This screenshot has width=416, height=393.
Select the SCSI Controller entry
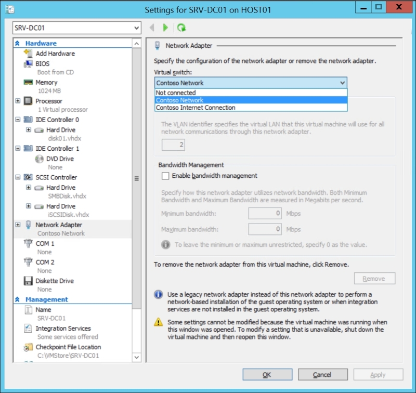tap(54, 177)
